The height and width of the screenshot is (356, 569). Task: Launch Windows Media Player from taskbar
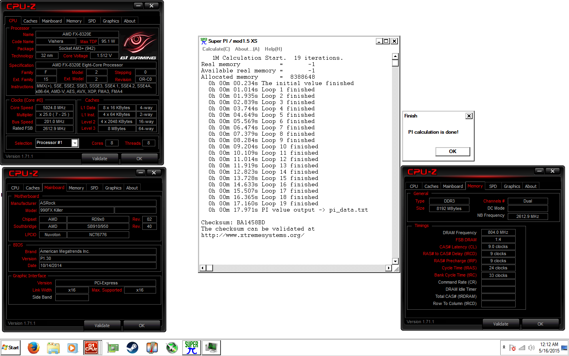[73, 348]
